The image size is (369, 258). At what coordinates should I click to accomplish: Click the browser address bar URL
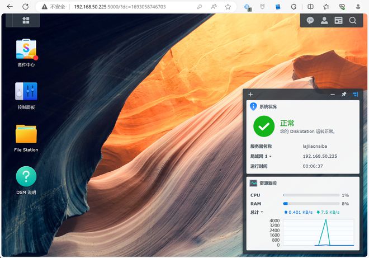tap(120, 7)
